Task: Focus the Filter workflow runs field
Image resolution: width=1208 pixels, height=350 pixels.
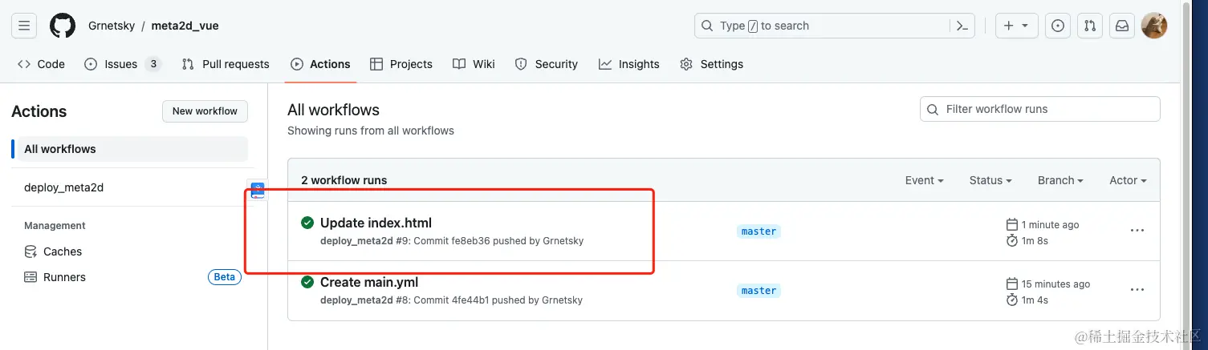Action: [x=1039, y=109]
